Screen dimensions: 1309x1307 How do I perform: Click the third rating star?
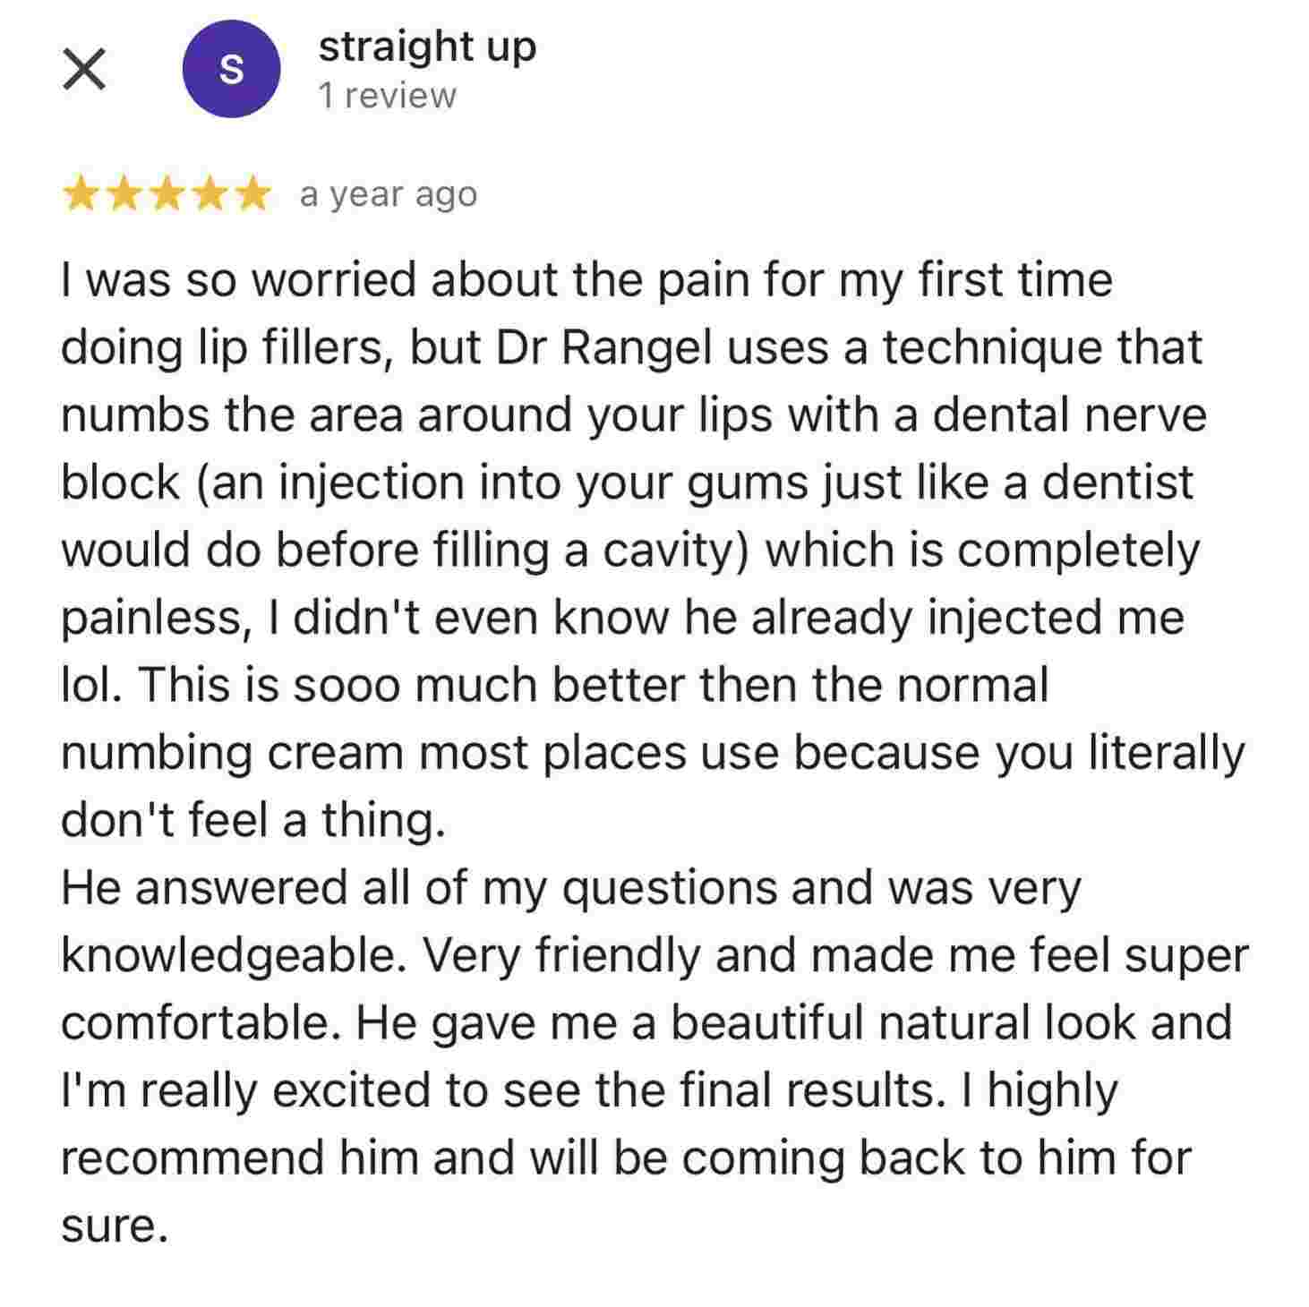pyautogui.click(x=167, y=194)
